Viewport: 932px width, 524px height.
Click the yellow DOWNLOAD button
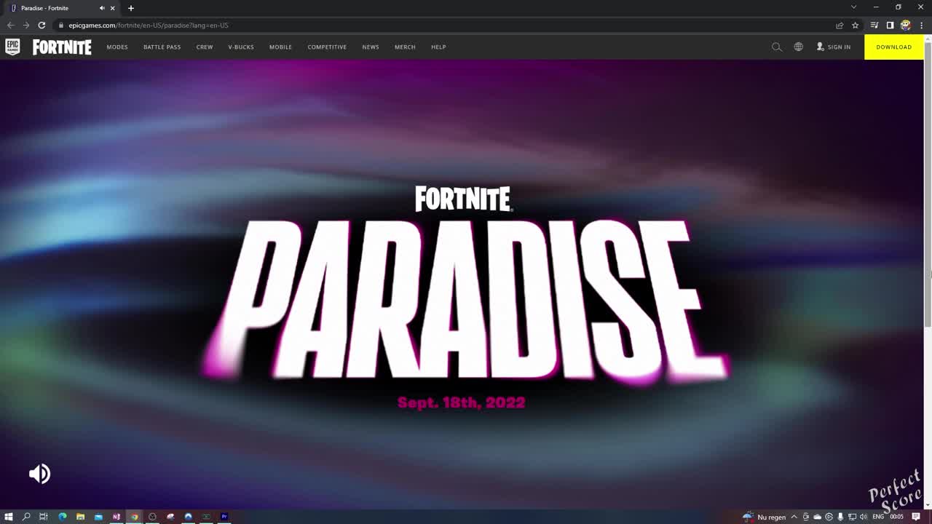click(x=894, y=47)
